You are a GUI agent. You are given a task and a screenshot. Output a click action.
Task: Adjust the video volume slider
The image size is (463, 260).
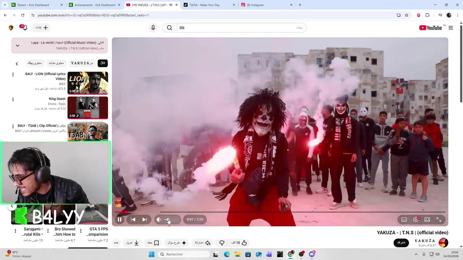171,220
